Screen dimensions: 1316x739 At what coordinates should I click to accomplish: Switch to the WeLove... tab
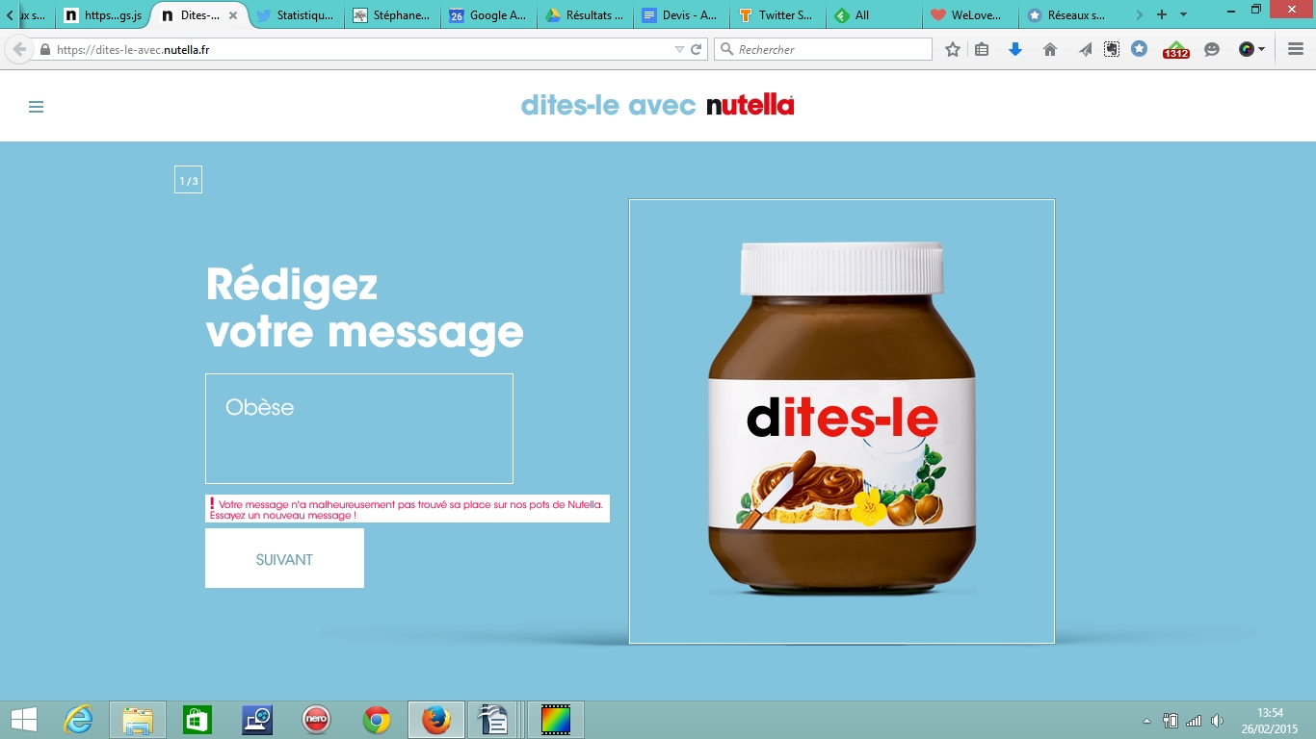click(x=971, y=15)
